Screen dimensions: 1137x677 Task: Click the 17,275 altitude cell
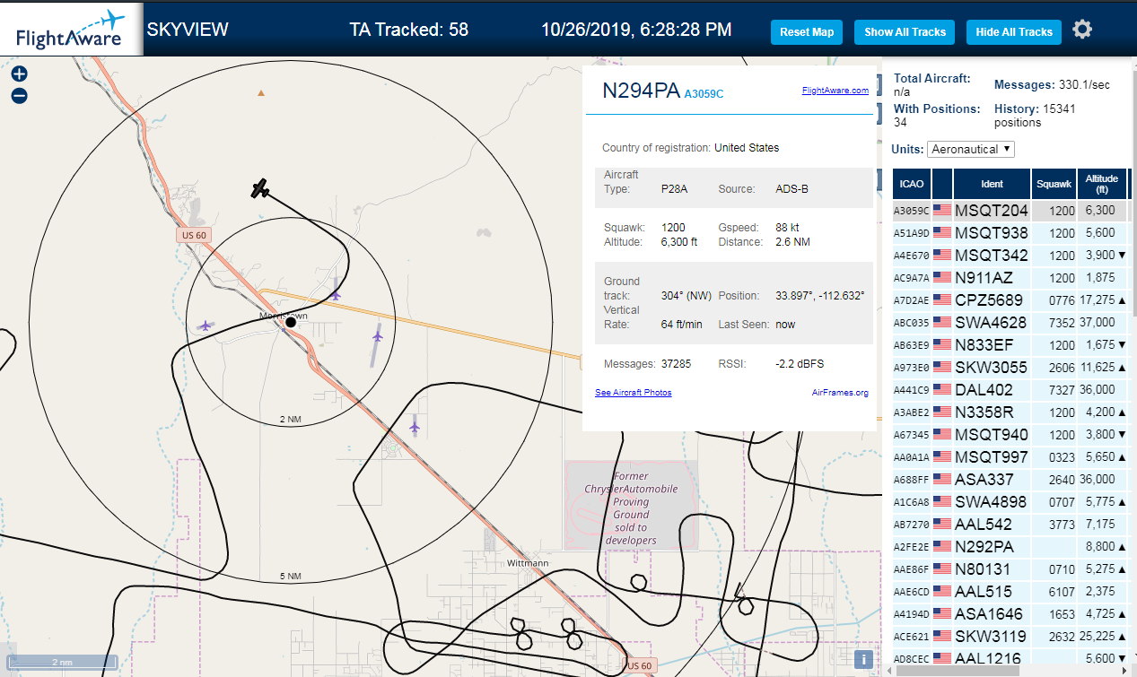[x=1102, y=300]
